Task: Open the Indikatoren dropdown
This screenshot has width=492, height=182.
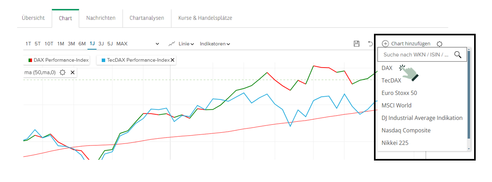Action: 215,44
